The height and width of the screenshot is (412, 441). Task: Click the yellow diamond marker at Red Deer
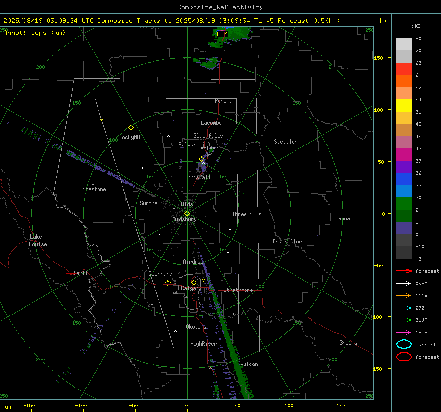pos(202,159)
